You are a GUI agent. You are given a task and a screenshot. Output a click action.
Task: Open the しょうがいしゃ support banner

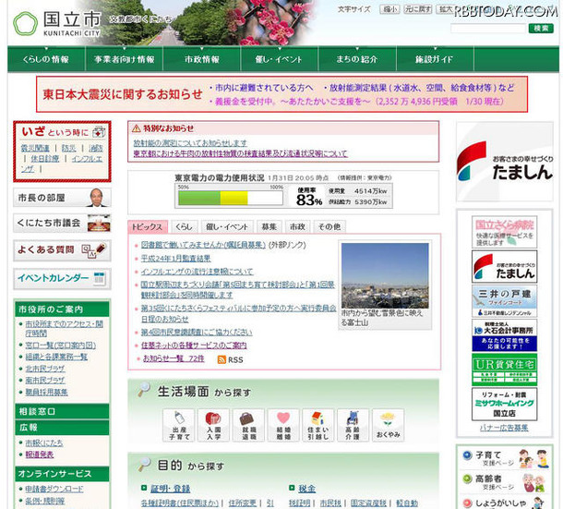[505, 503]
